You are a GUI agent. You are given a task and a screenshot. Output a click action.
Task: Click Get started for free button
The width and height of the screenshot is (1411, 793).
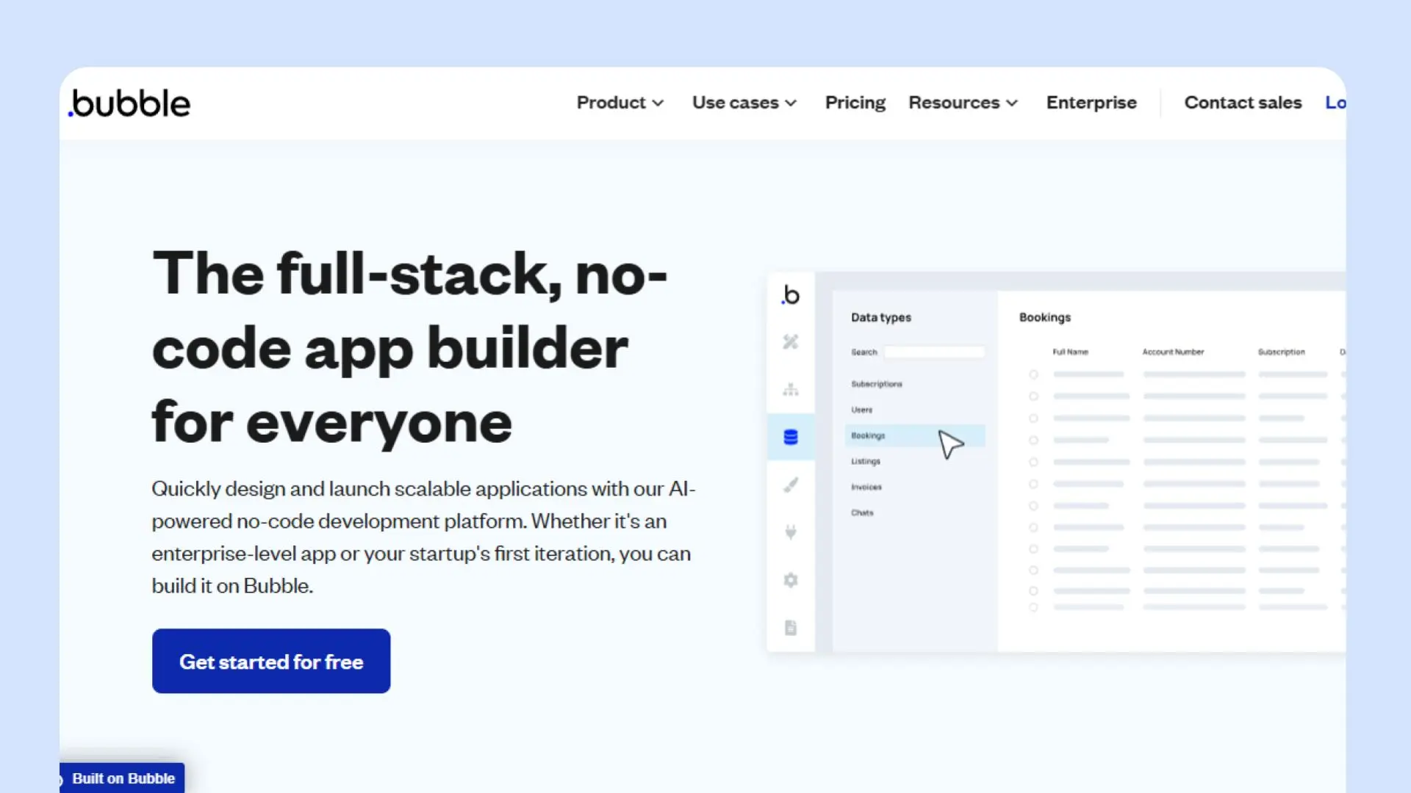click(x=271, y=661)
